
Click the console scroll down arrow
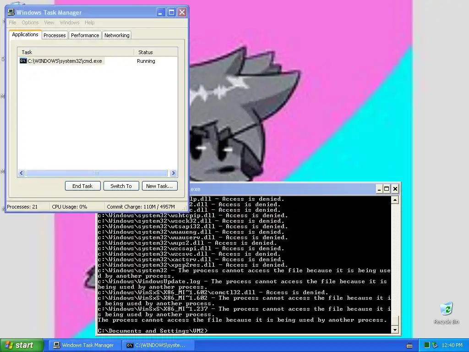[395, 330]
